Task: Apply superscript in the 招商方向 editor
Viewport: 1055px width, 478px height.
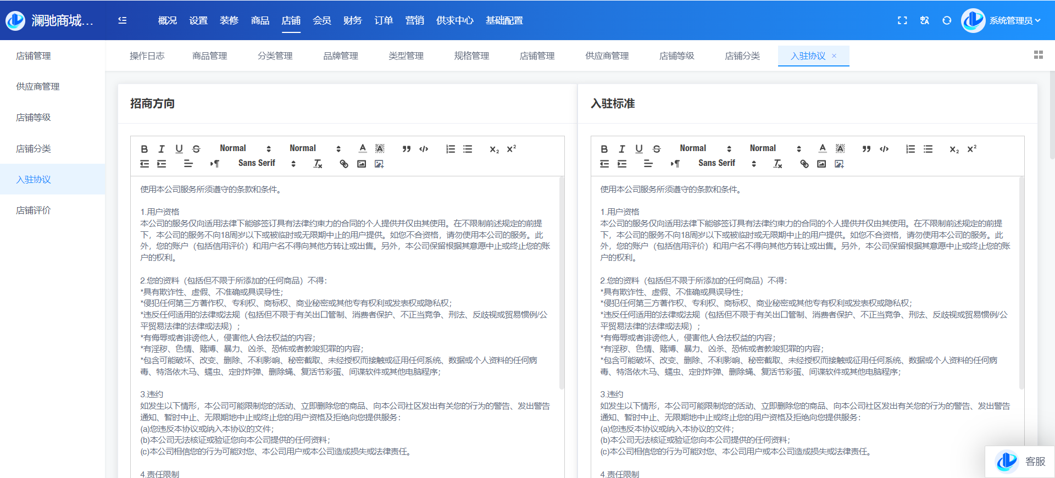Action: [512, 149]
